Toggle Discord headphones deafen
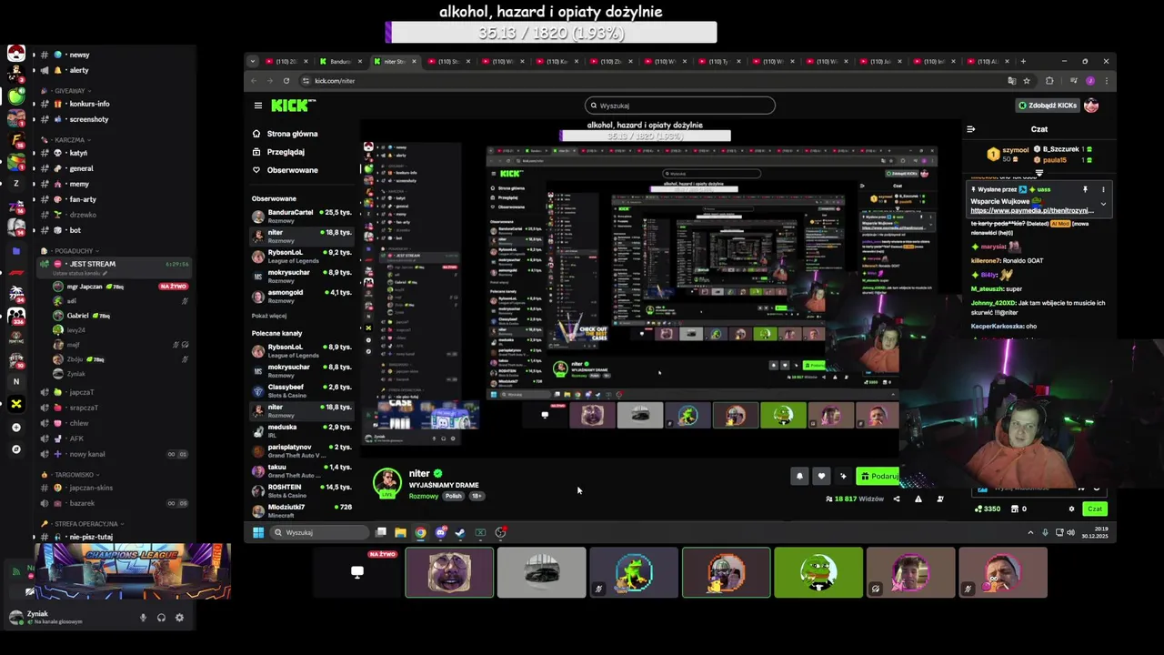The image size is (1164, 655). pos(161,618)
